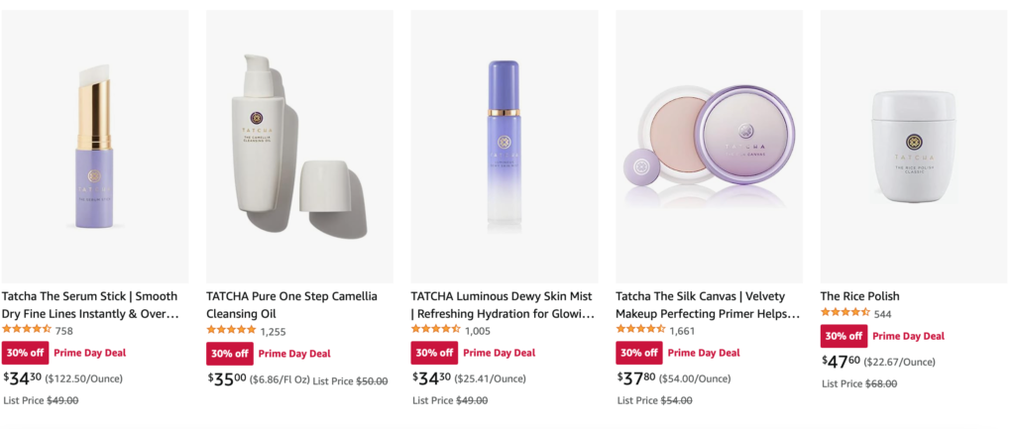
Task: Open The Rice Polish title link
Action: coord(859,296)
